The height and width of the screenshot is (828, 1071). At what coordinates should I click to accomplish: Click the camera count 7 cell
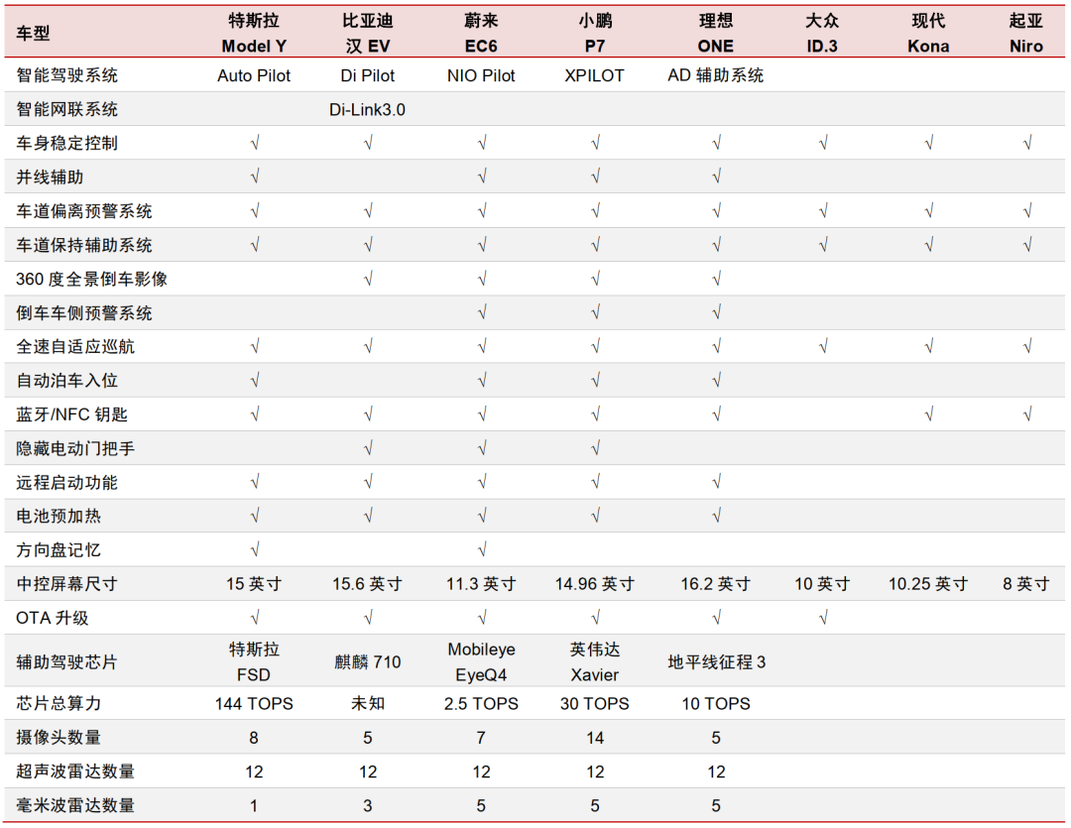pos(481,738)
